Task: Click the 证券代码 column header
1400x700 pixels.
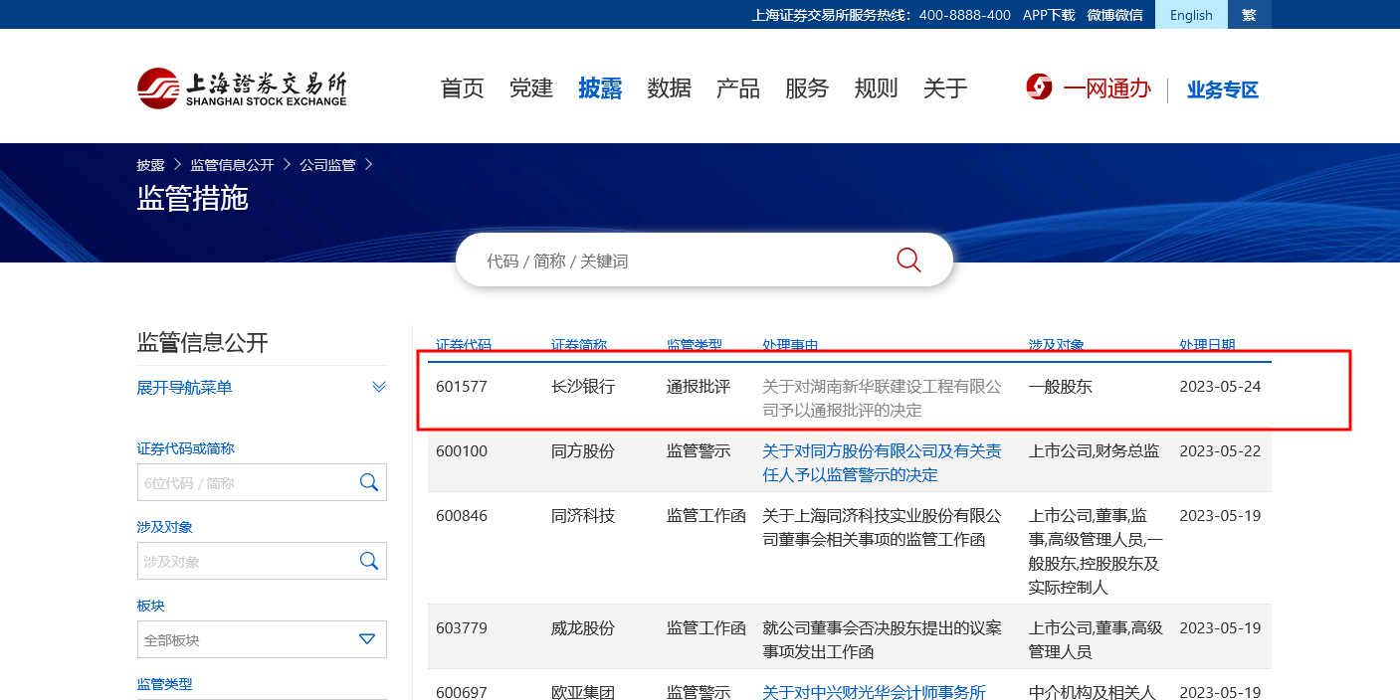Action: point(464,345)
